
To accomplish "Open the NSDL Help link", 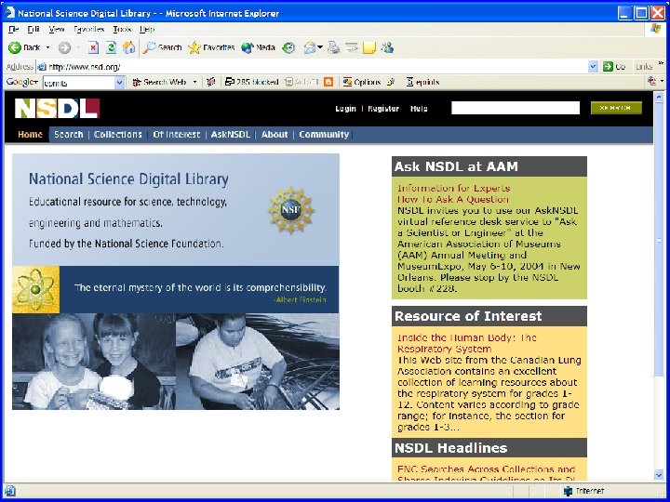I will coord(419,109).
